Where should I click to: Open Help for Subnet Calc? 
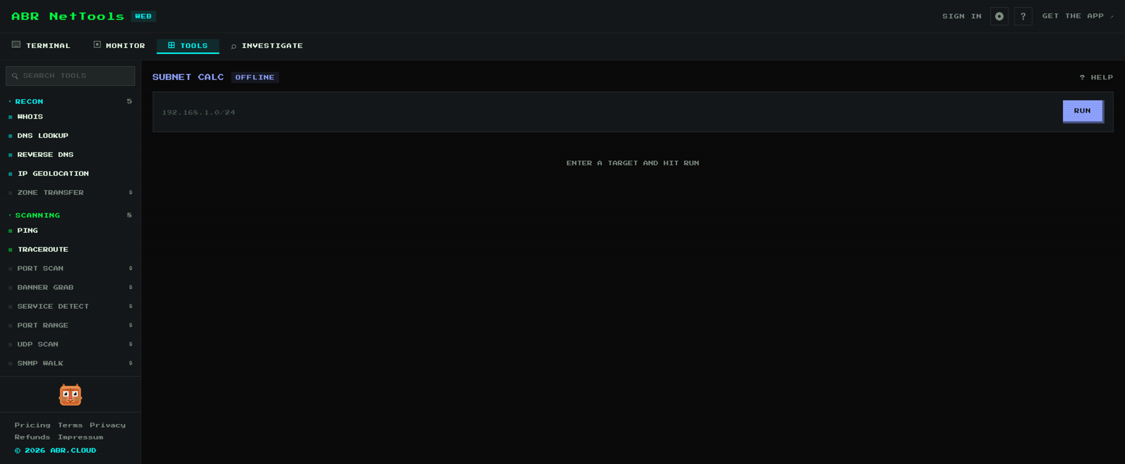click(1096, 77)
